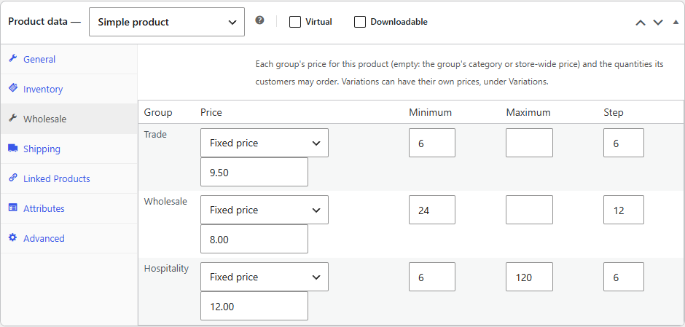Open the Linked Products tab
Image resolution: width=685 pixels, height=327 pixels.
click(x=69, y=178)
